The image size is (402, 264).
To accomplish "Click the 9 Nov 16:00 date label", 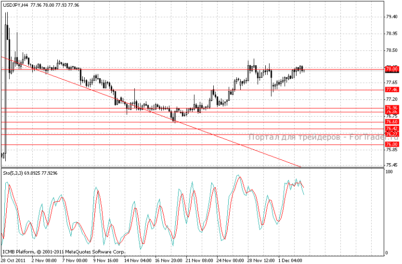I will (x=106, y=260).
